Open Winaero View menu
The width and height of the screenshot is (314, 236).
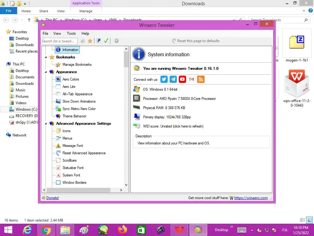[x=57, y=33]
